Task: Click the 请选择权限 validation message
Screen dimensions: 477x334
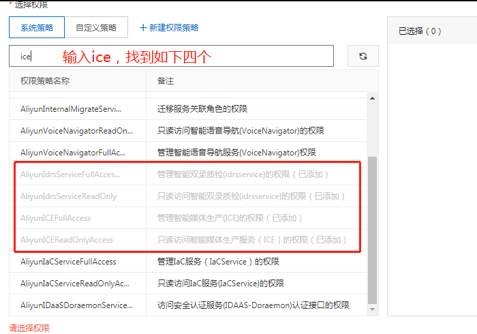Action: pyautogui.click(x=29, y=328)
